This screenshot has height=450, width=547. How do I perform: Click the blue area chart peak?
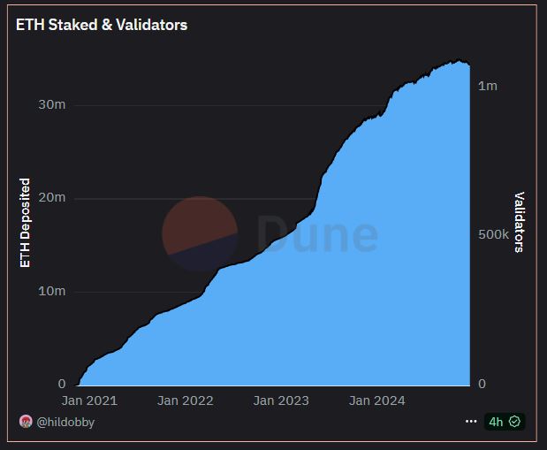tap(458, 62)
